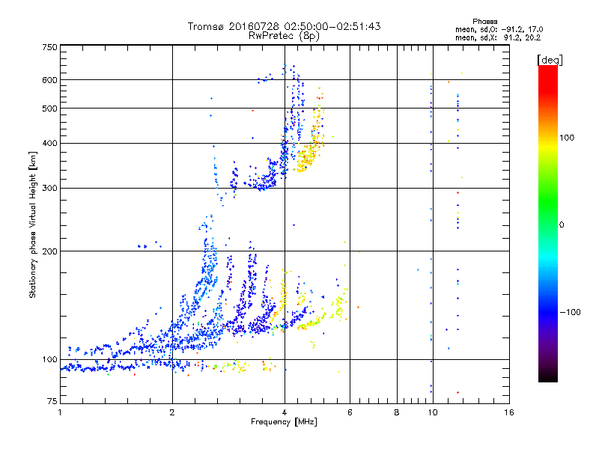Click the y-axis tick label '100'

(49, 360)
